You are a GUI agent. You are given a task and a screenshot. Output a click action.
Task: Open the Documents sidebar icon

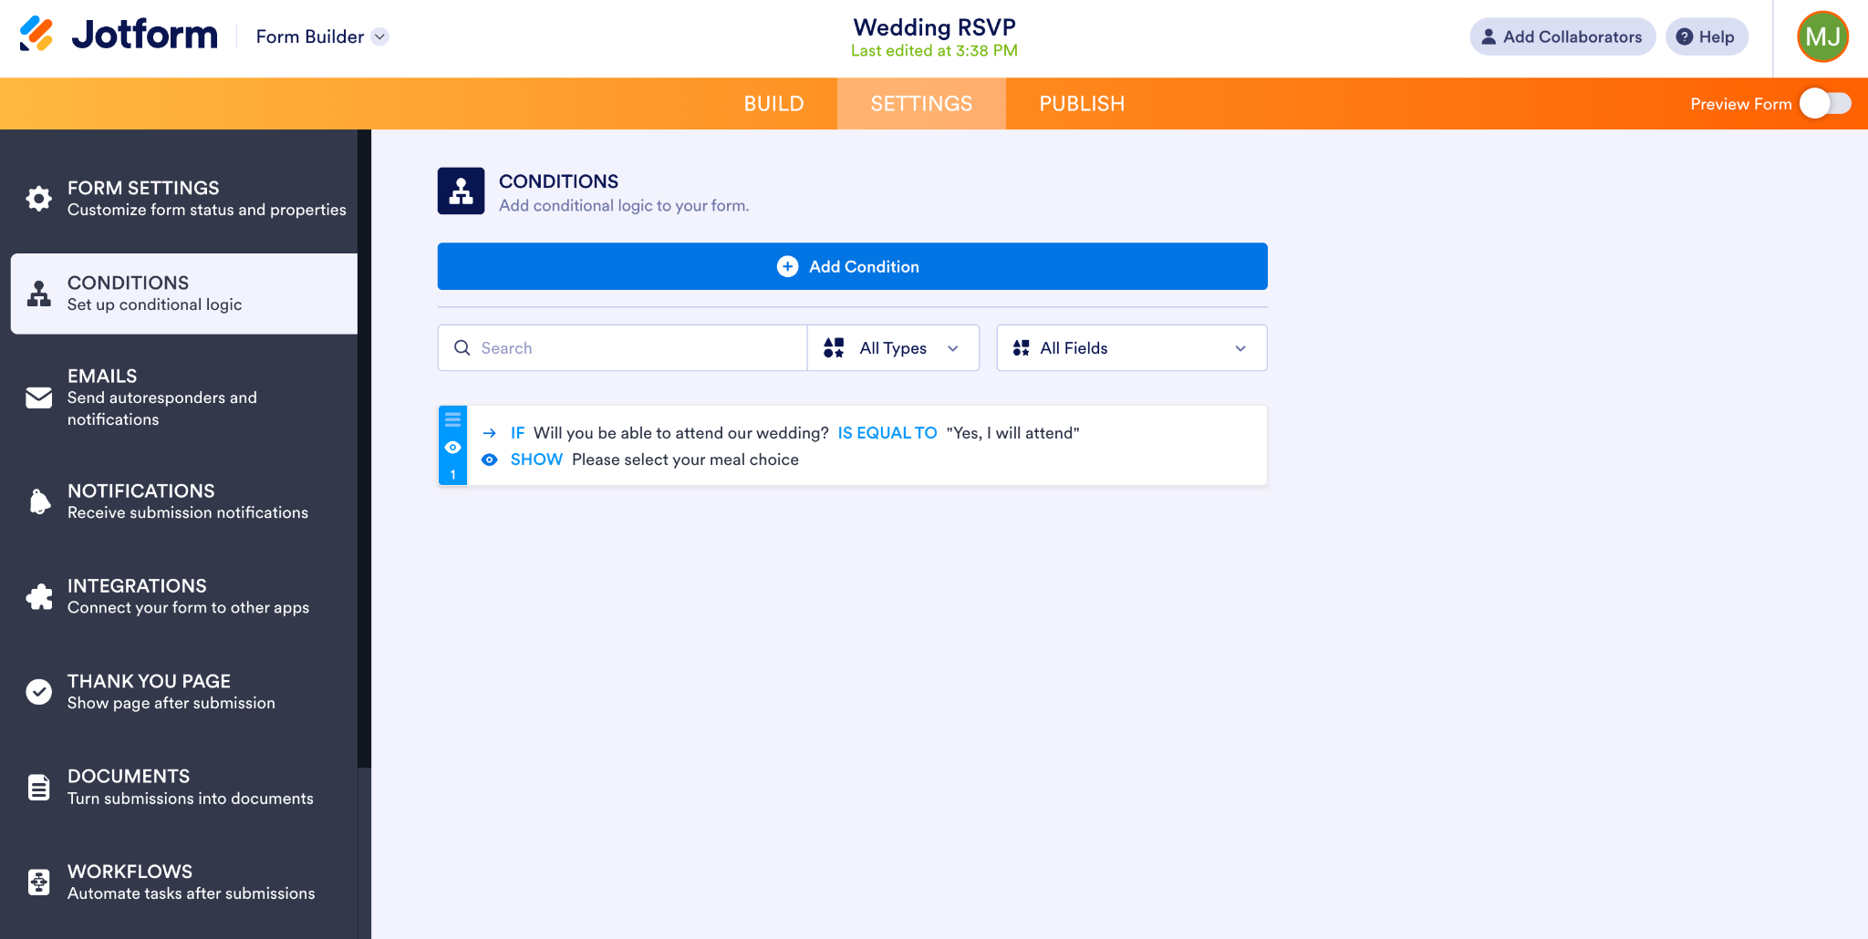coord(38,787)
